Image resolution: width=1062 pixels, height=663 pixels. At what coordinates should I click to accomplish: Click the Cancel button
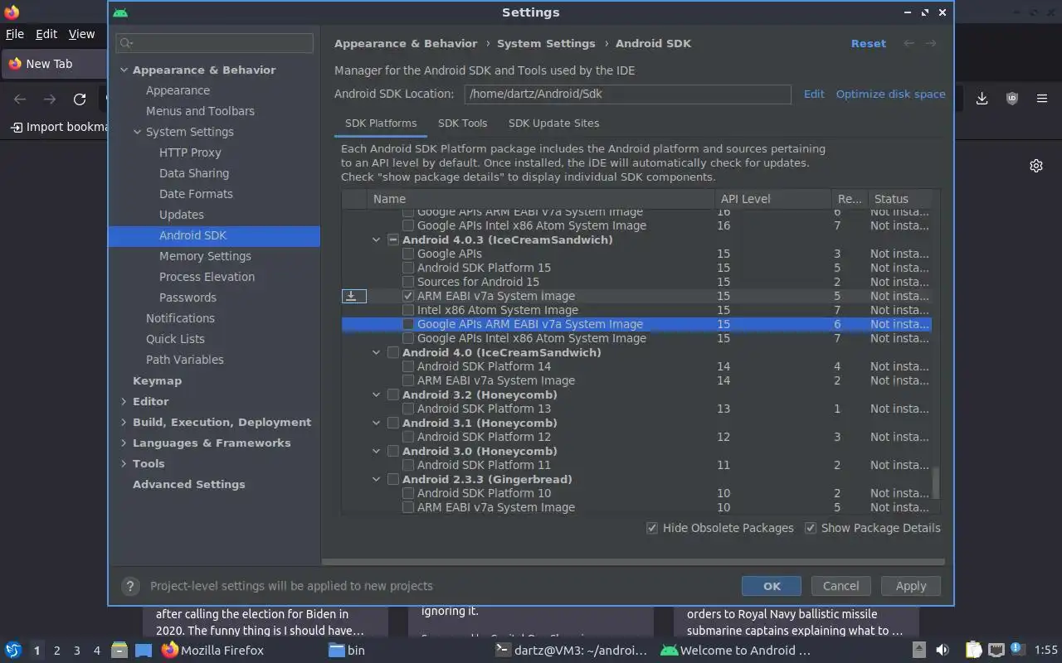(x=840, y=586)
